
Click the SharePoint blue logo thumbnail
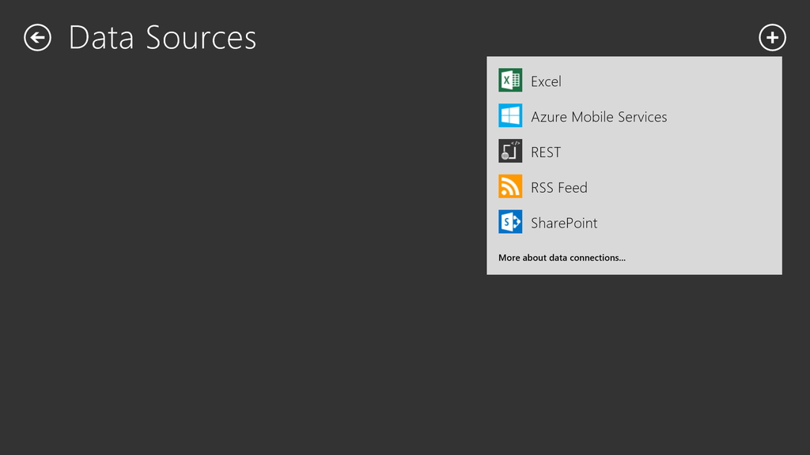pyautogui.click(x=509, y=222)
